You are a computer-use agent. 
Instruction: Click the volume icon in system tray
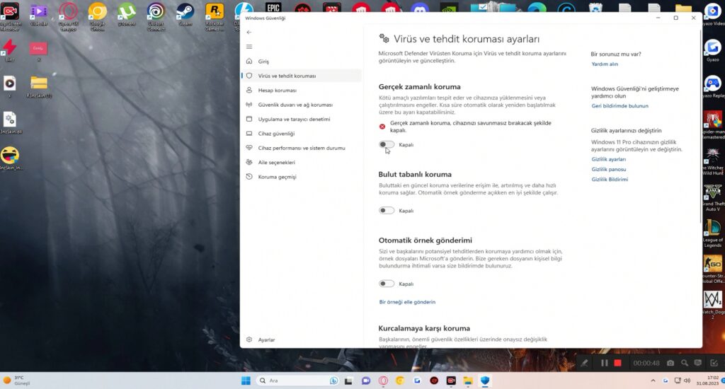click(x=687, y=381)
